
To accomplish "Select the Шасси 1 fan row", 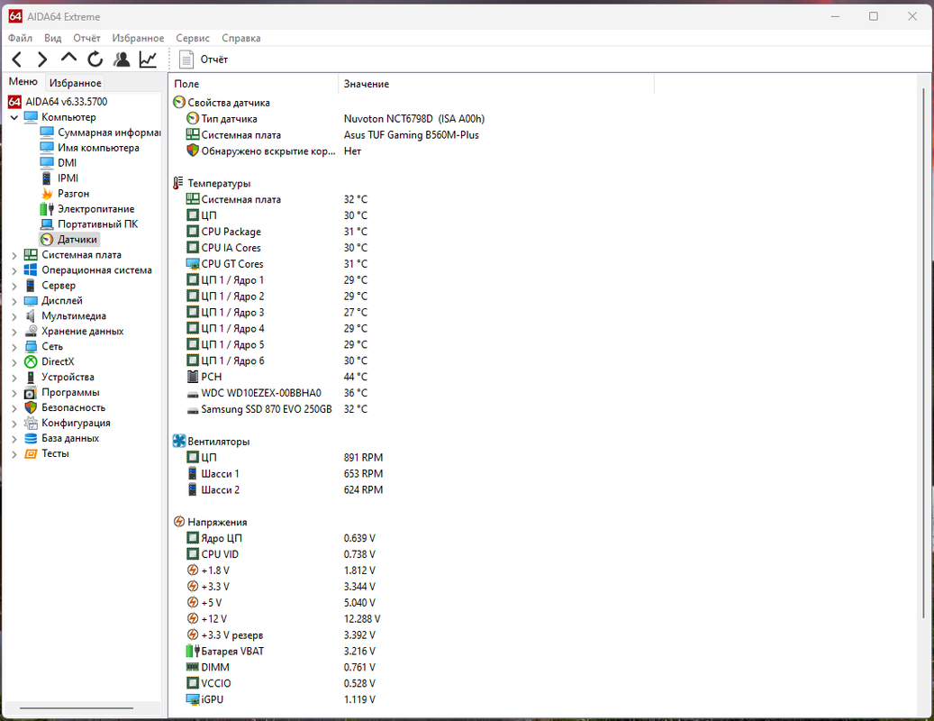I will (x=285, y=474).
